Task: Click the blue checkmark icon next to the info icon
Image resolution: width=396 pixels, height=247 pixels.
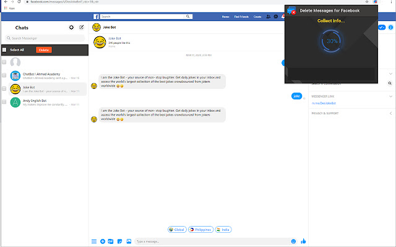Action: click(x=382, y=27)
